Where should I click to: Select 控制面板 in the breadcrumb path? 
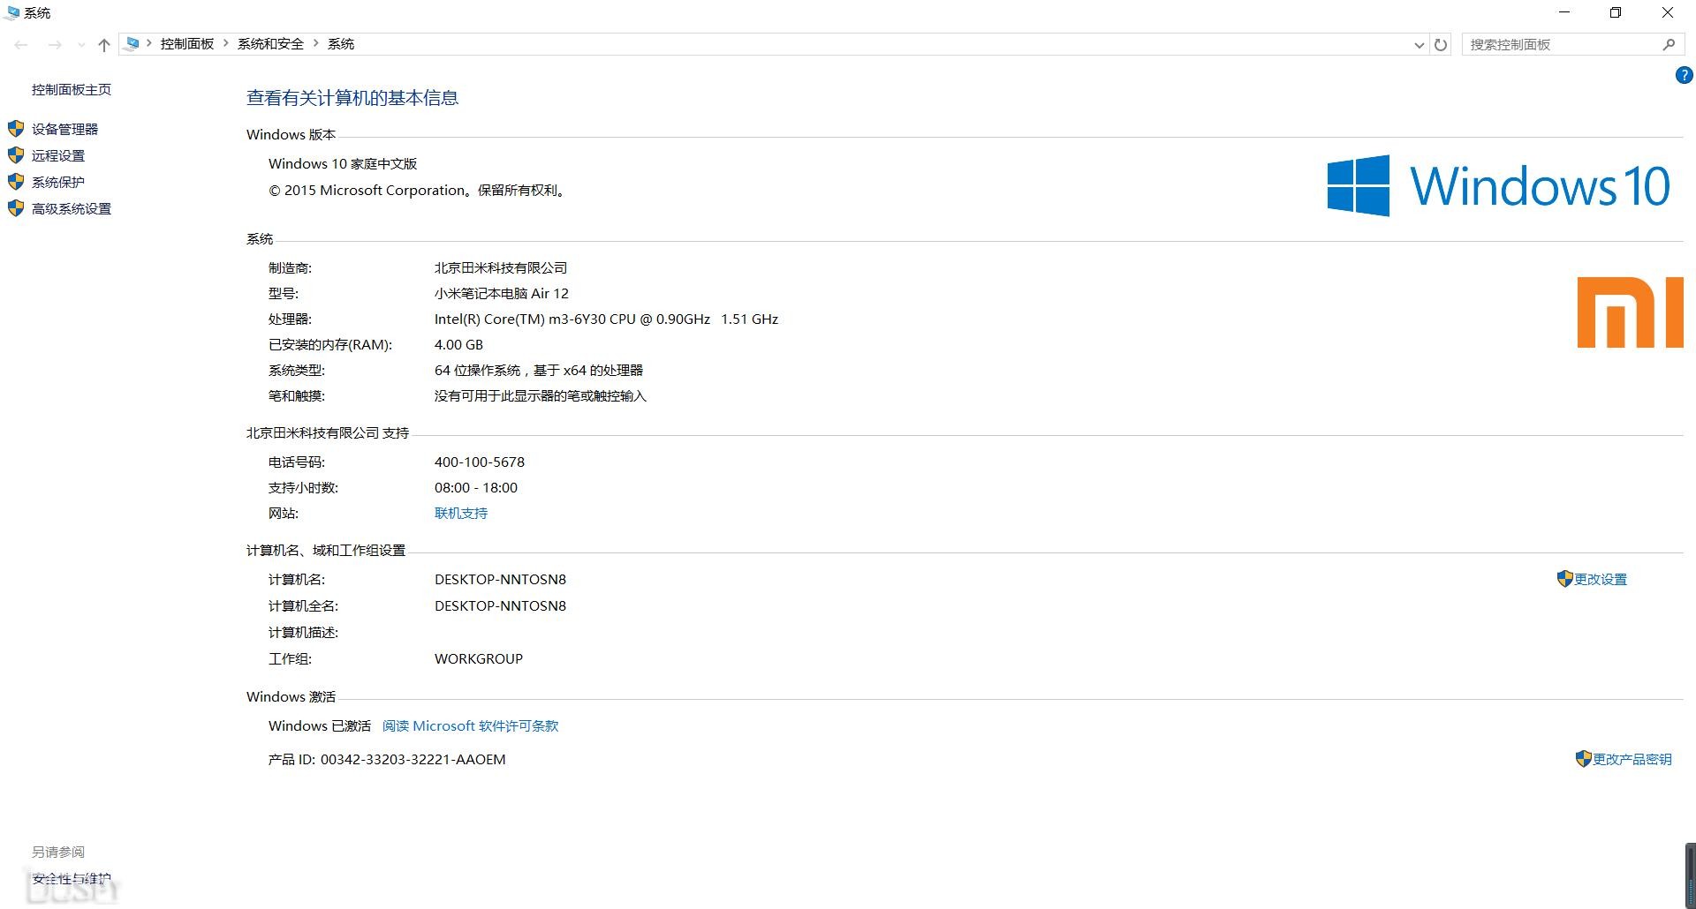pyautogui.click(x=187, y=43)
